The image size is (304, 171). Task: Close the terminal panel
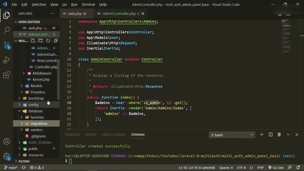297,134
